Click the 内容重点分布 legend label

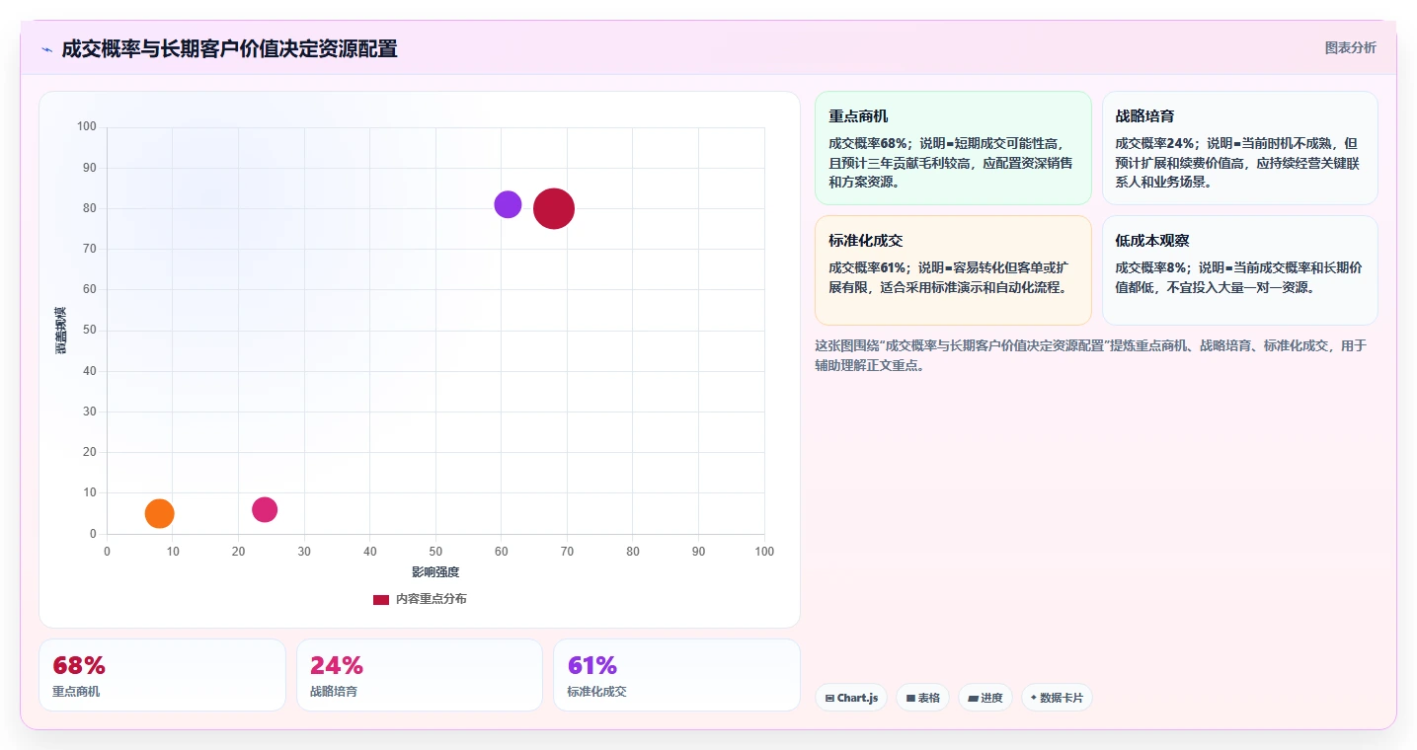[x=432, y=599]
